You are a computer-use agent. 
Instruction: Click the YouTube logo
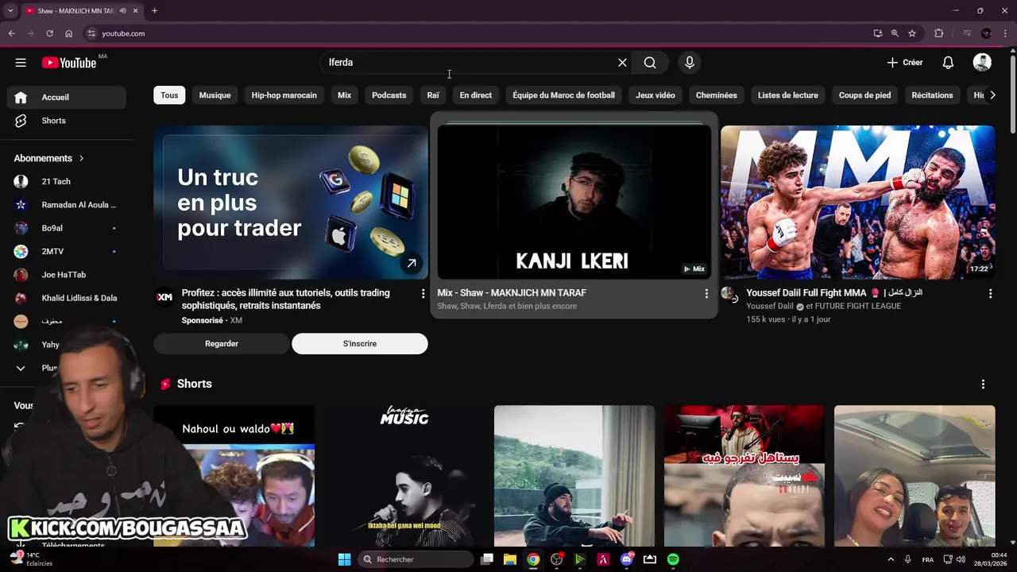click(x=69, y=63)
